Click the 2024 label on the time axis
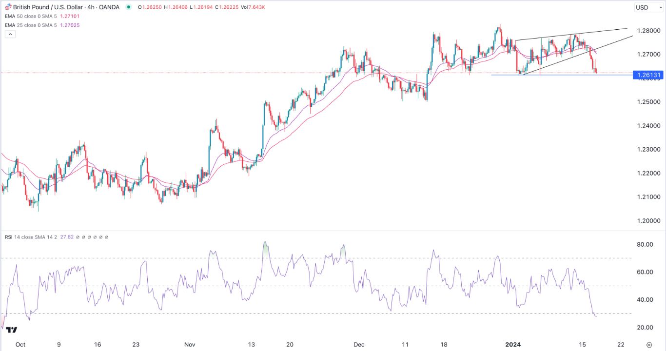666x351 pixels. tap(513, 344)
